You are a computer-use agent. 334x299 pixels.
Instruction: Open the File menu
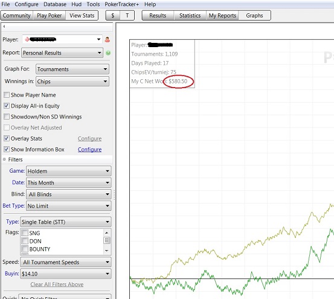5,4
